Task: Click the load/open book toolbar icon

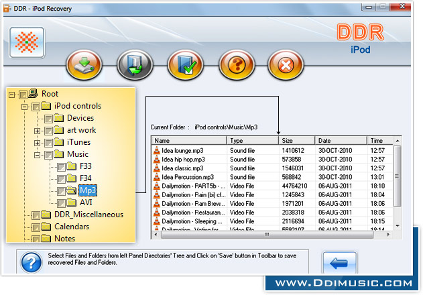Action: point(135,65)
